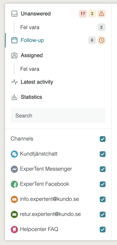Click the ExperTent Facebook logo icon
This screenshot has height=245, width=117.
tap(14, 184)
